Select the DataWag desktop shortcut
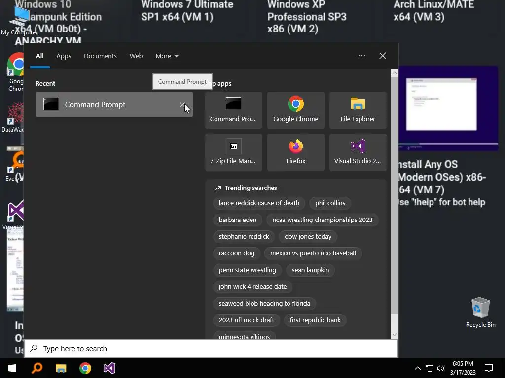 point(13,118)
